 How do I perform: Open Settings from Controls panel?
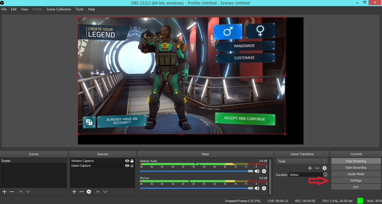pos(356,180)
